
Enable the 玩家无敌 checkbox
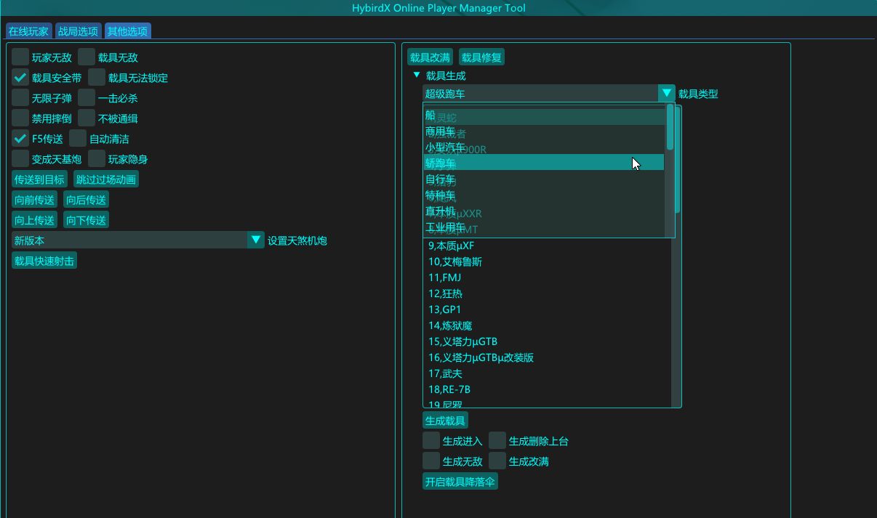[21, 57]
